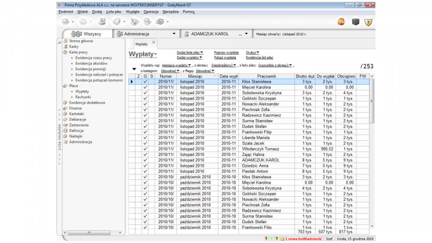
Task: Click the 'Popraw wypłatę' link
Action: (x=226, y=52)
